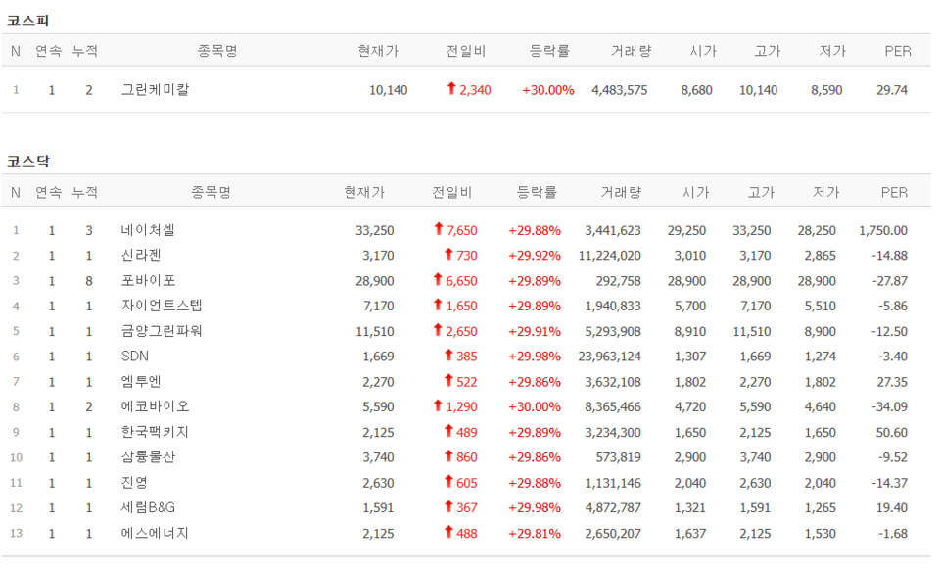This screenshot has height=571, width=940.
Task: Select the PER column header
Action: point(897,191)
